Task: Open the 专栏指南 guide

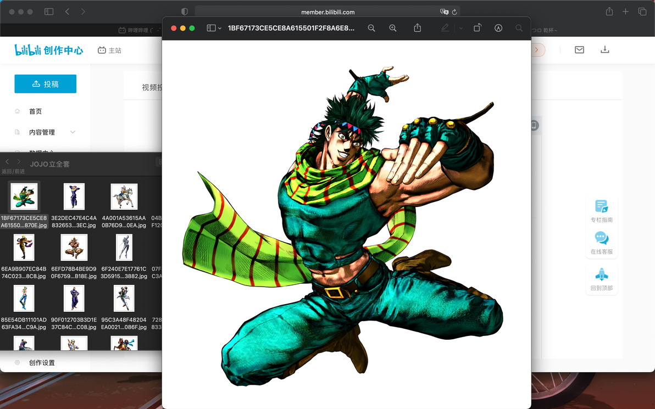Action: coord(602,211)
